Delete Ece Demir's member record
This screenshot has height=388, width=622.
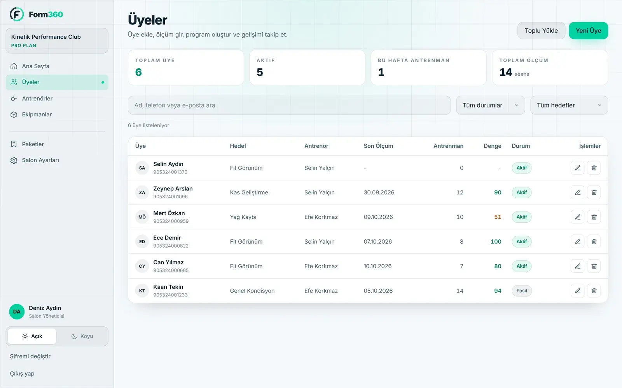tap(594, 242)
